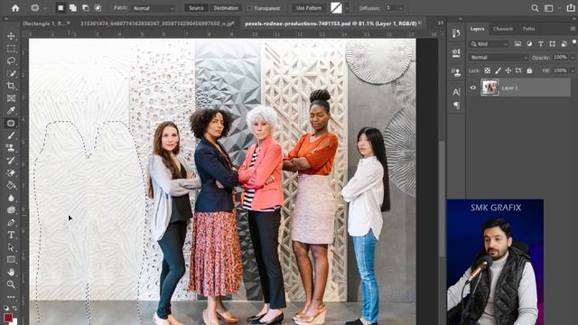The image size is (578, 325).
Task: Toggle smart object layer filter
Action: (x=564, y=44)
